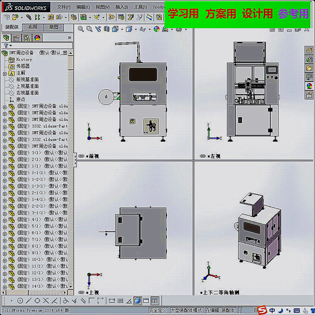Viewport: 315px width, 315px height.
Task: Click the Section View icon
Action: coord(107,29)
